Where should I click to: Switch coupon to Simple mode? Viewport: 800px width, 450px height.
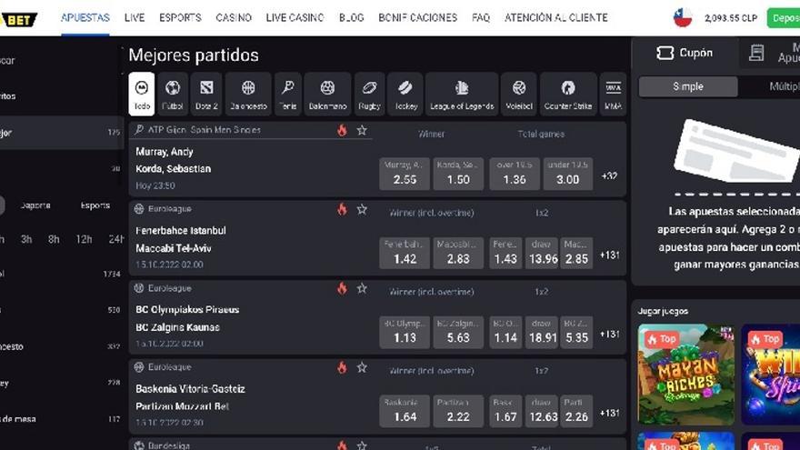pos(688,86)
